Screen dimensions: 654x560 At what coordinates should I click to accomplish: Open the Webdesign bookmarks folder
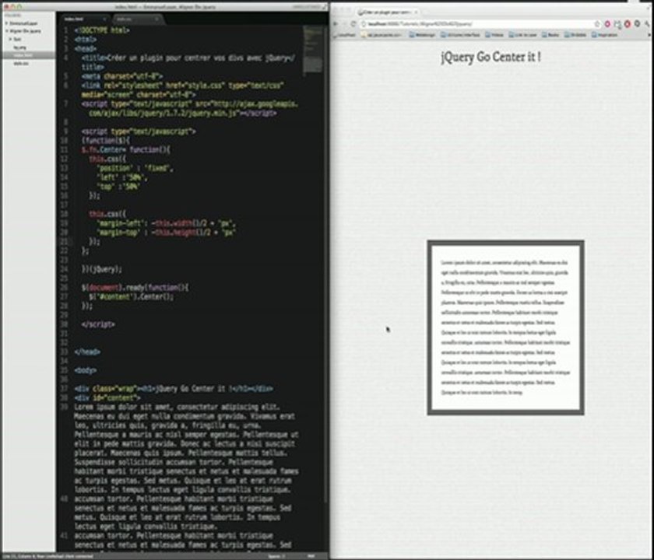423,35
